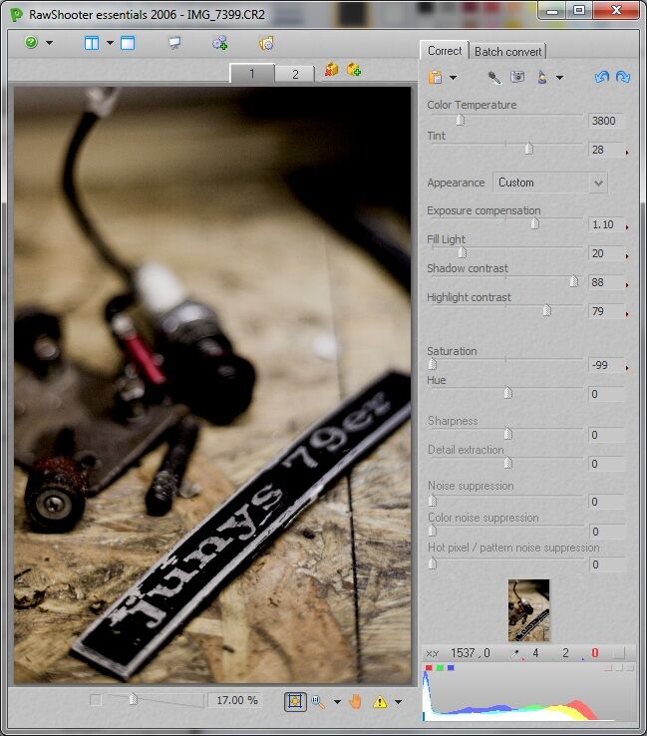Screen dimensions: 647x736
Task: Toggle the single-panel layout view button
Action: [128, 44]
